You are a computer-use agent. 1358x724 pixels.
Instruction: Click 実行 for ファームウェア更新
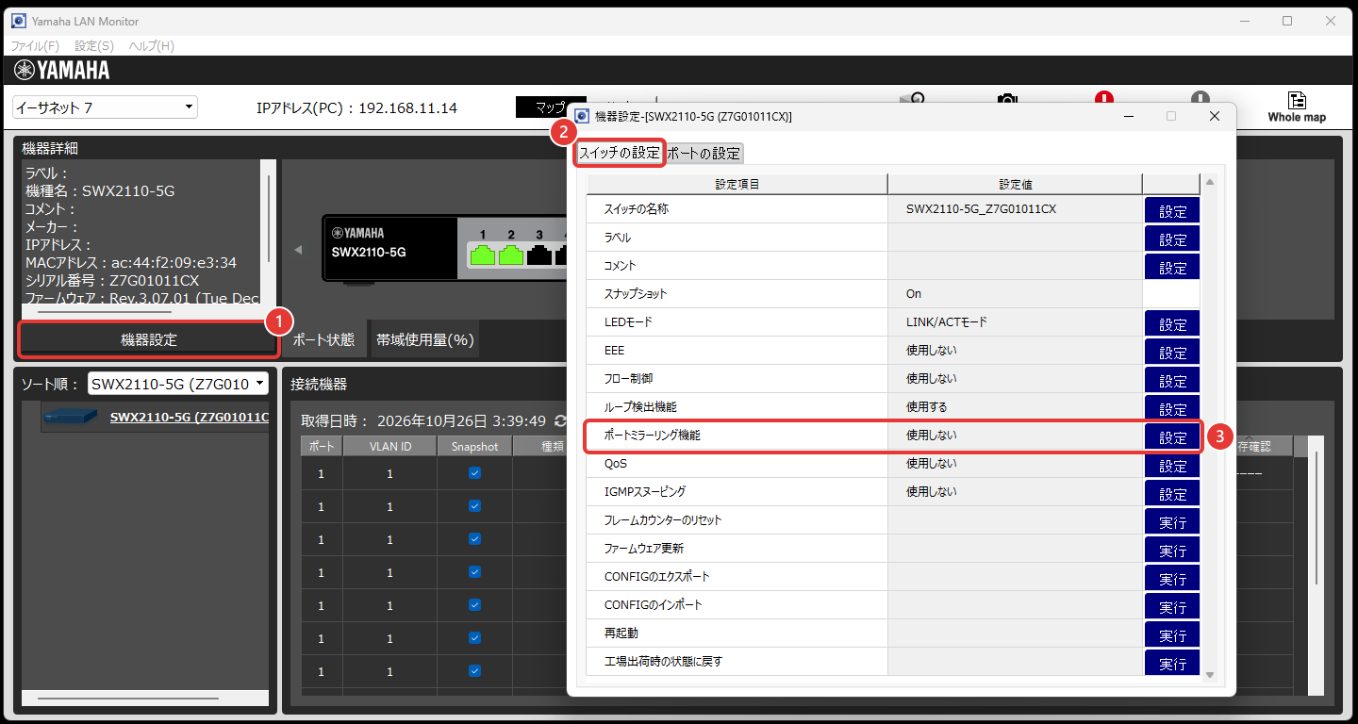point(1172,550)
